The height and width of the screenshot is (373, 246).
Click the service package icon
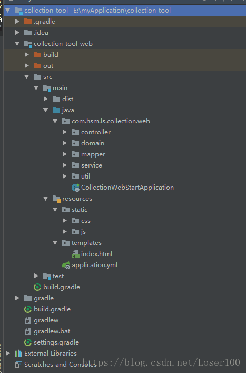coord(75,165)
